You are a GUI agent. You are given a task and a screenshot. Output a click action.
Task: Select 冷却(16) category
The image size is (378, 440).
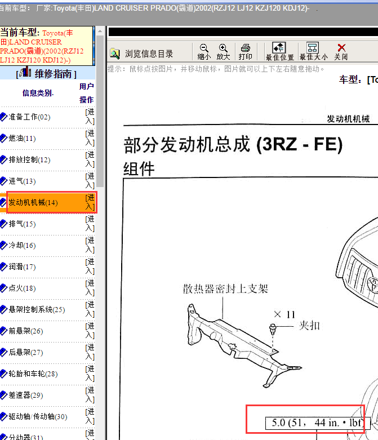point(22,245)
